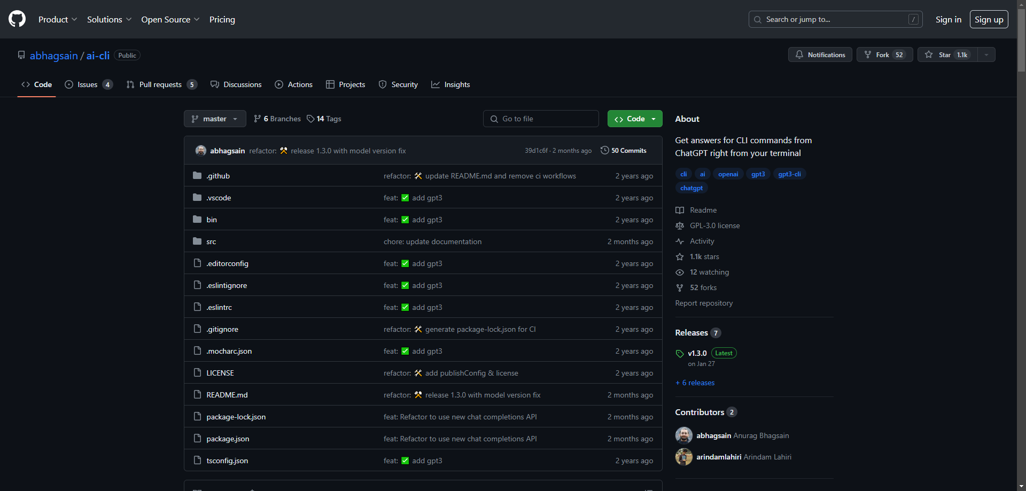1026x491 pixels.
Task: Click the fork icon next to 52 forks
Action: pos(680,287)
